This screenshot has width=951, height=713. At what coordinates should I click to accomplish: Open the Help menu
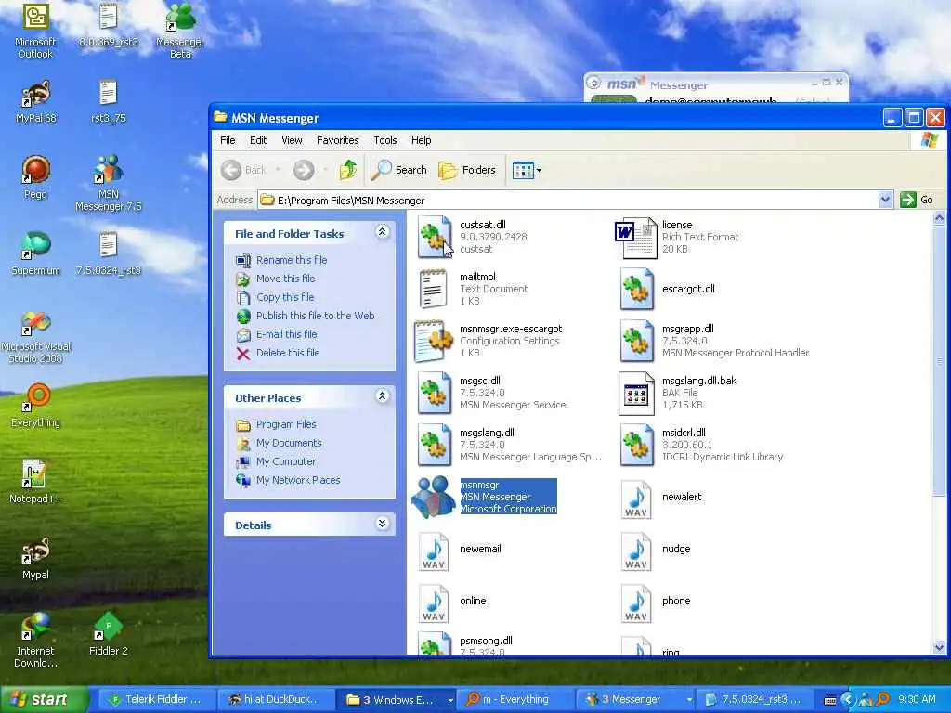[421, 140]
